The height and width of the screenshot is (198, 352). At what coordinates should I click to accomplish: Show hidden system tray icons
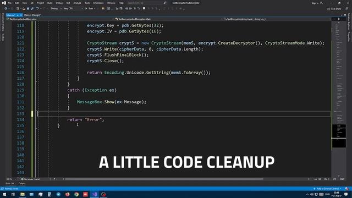click(x=307, y=194)
